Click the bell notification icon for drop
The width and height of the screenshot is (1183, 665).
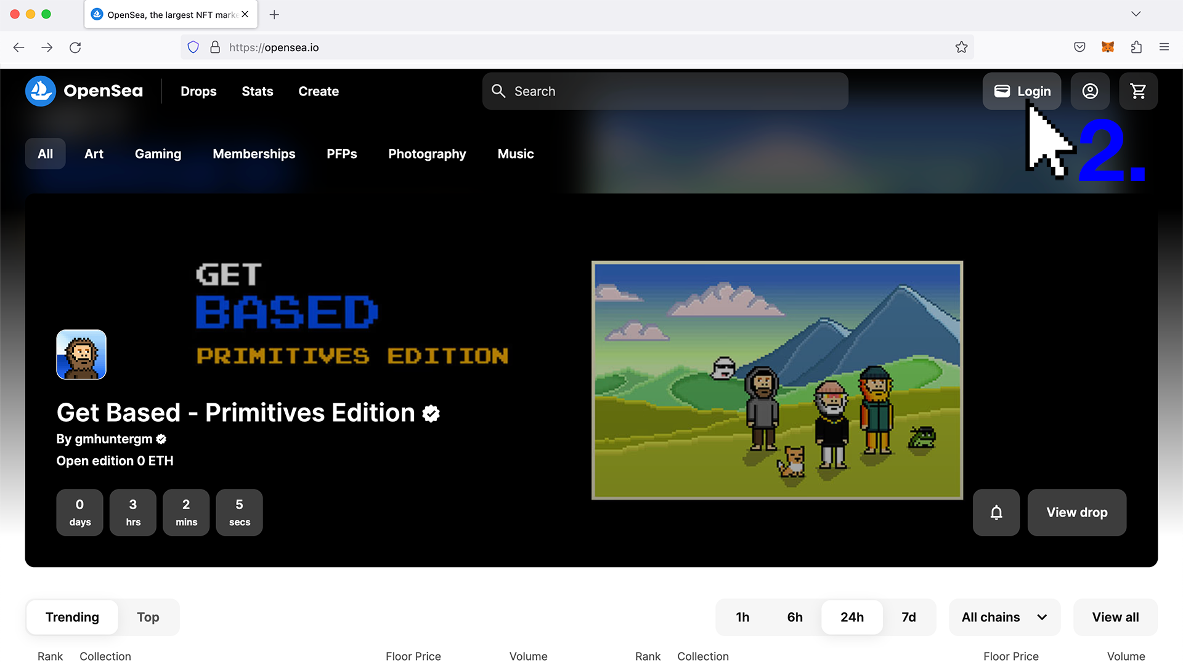(996, 512)
